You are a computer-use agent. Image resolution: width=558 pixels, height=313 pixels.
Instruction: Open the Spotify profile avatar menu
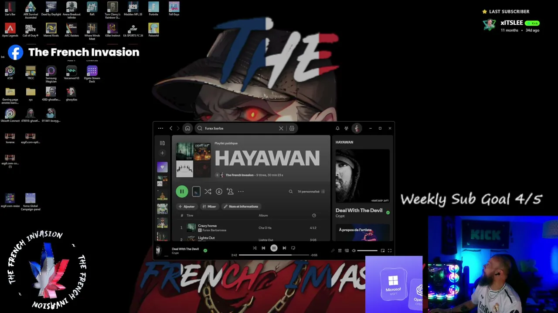point(357,128)
